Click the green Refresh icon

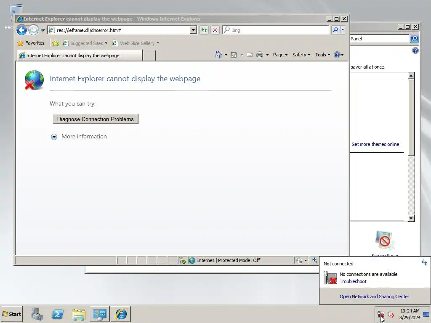[204, 30]
